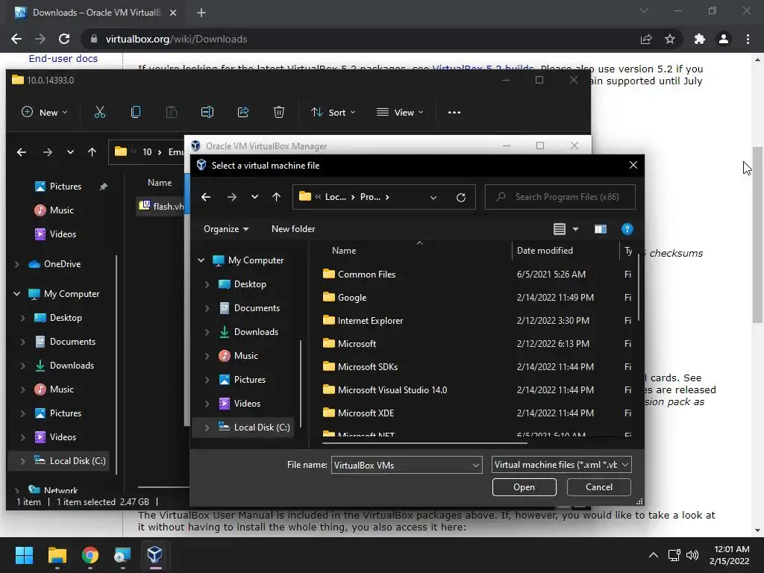Go up one level in File Explorer window
764x573 pixels.
(x=92, y=152)
